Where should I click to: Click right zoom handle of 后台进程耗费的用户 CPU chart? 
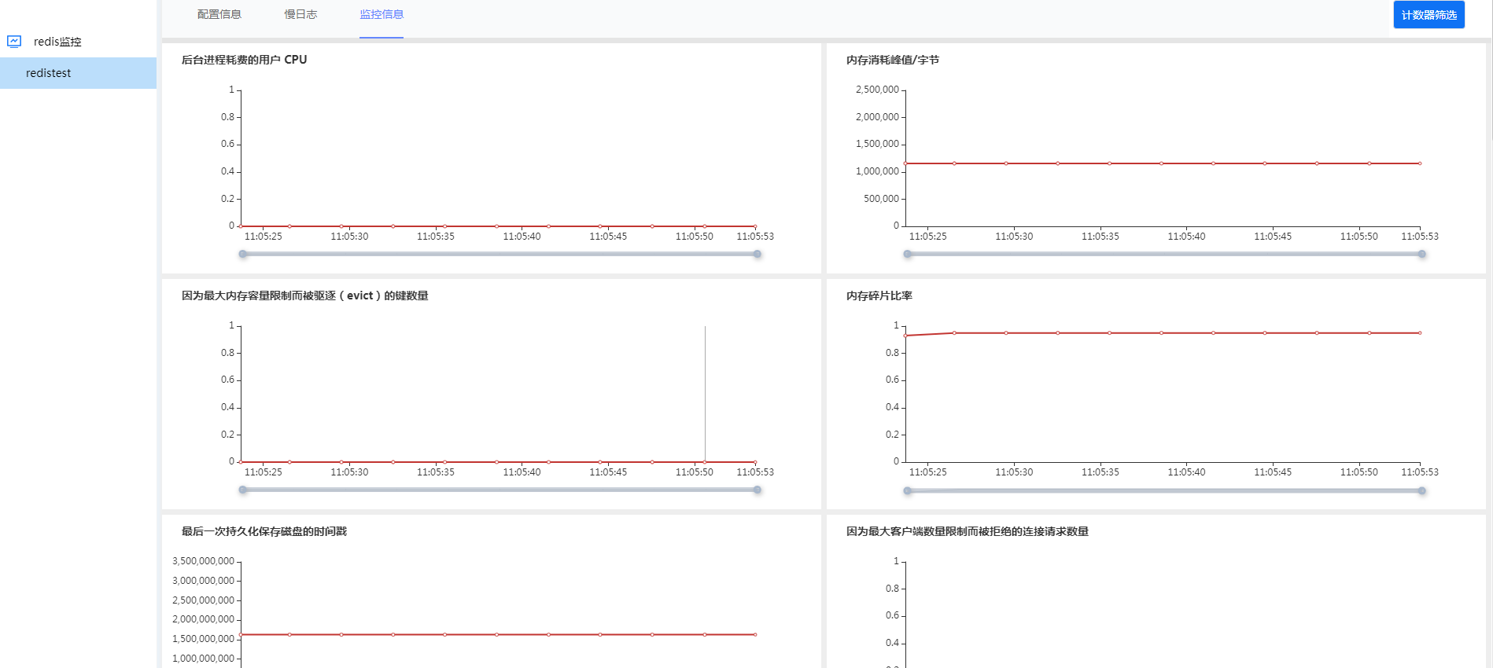[758, 254]
